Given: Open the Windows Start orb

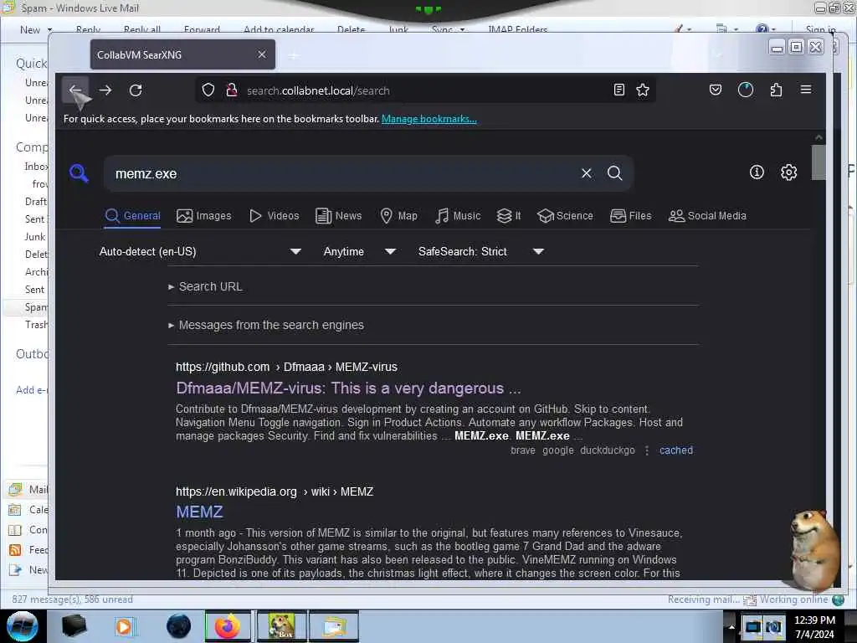Looking at the screenshot, I should coord(22,626).
